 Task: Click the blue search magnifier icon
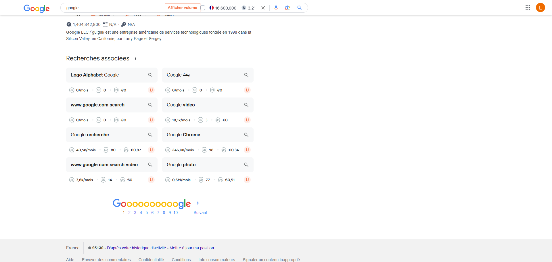(299, 8)
